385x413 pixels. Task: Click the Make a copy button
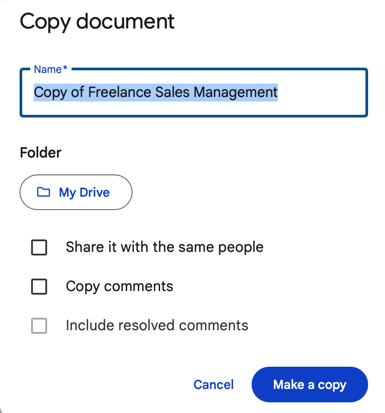coord(309,385)
